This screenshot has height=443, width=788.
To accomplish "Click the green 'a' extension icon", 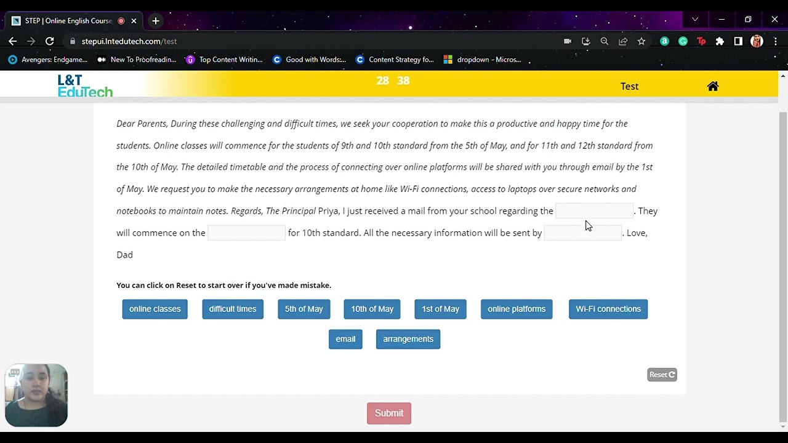I will [664, 41].
